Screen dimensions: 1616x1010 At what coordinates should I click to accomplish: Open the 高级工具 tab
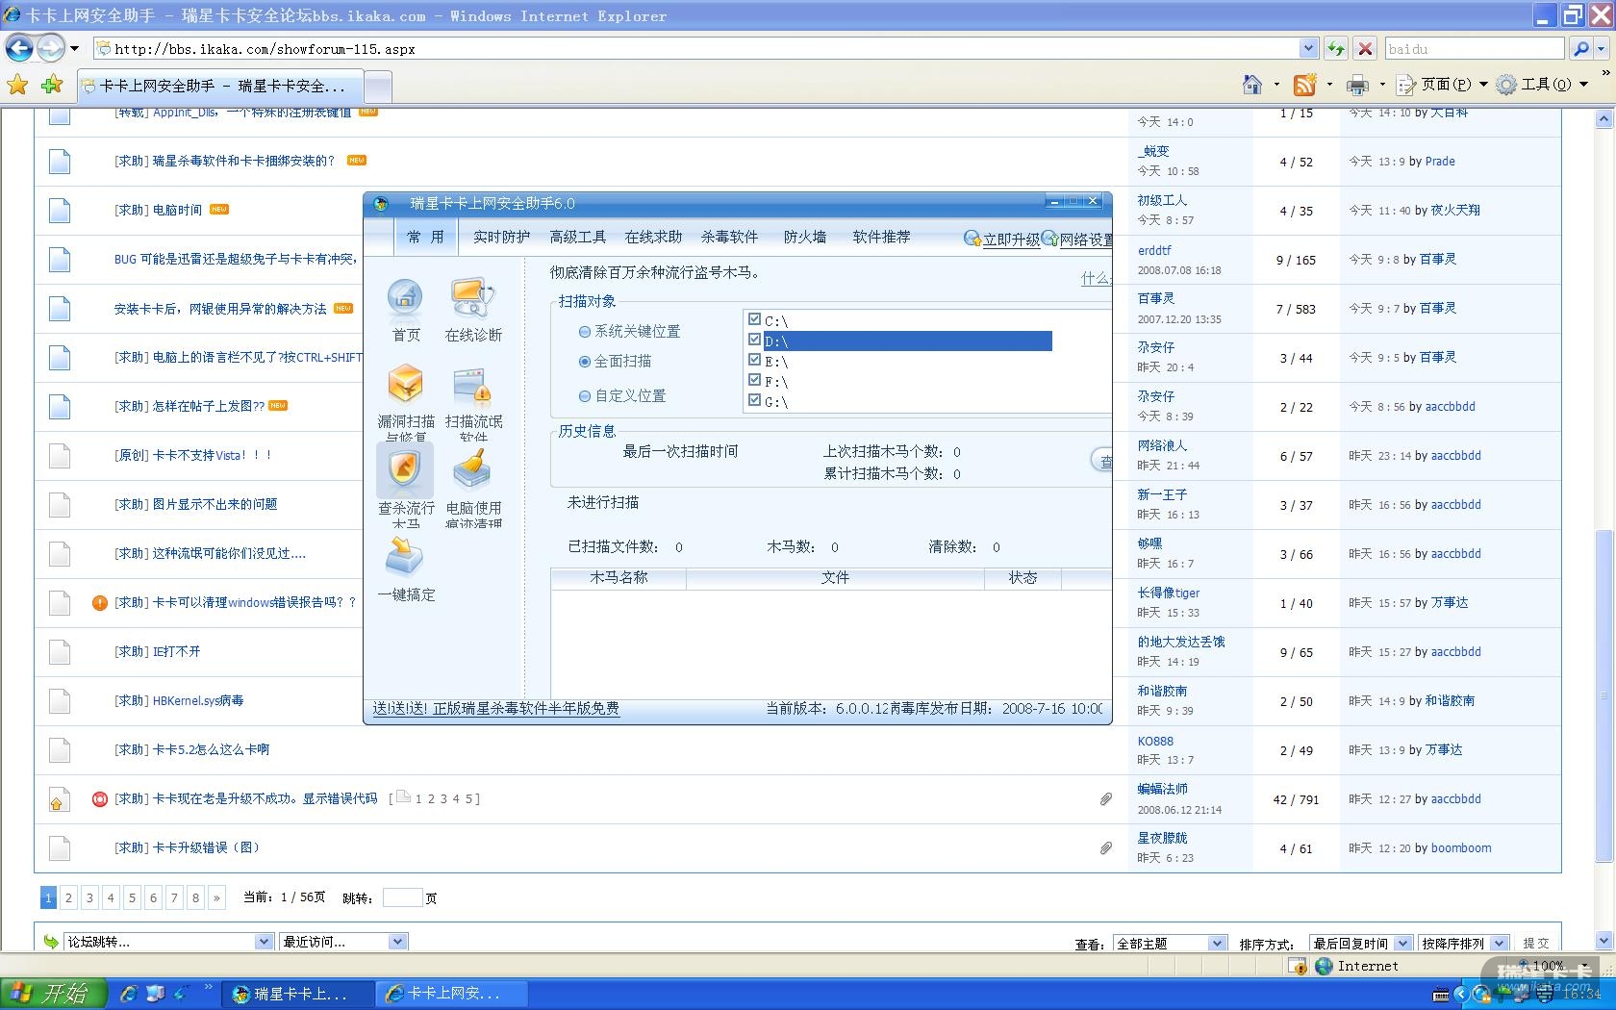(577, 237)
